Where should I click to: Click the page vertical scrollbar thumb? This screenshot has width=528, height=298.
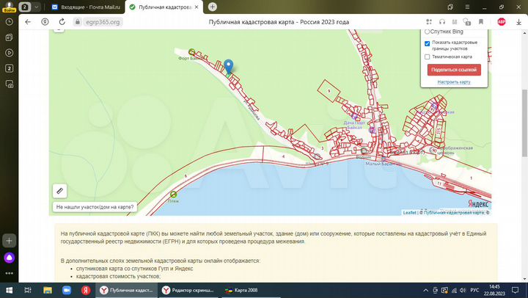coord(524,123)
